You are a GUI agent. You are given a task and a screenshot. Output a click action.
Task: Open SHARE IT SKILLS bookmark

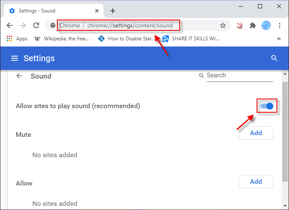click(x=191, y=39)
